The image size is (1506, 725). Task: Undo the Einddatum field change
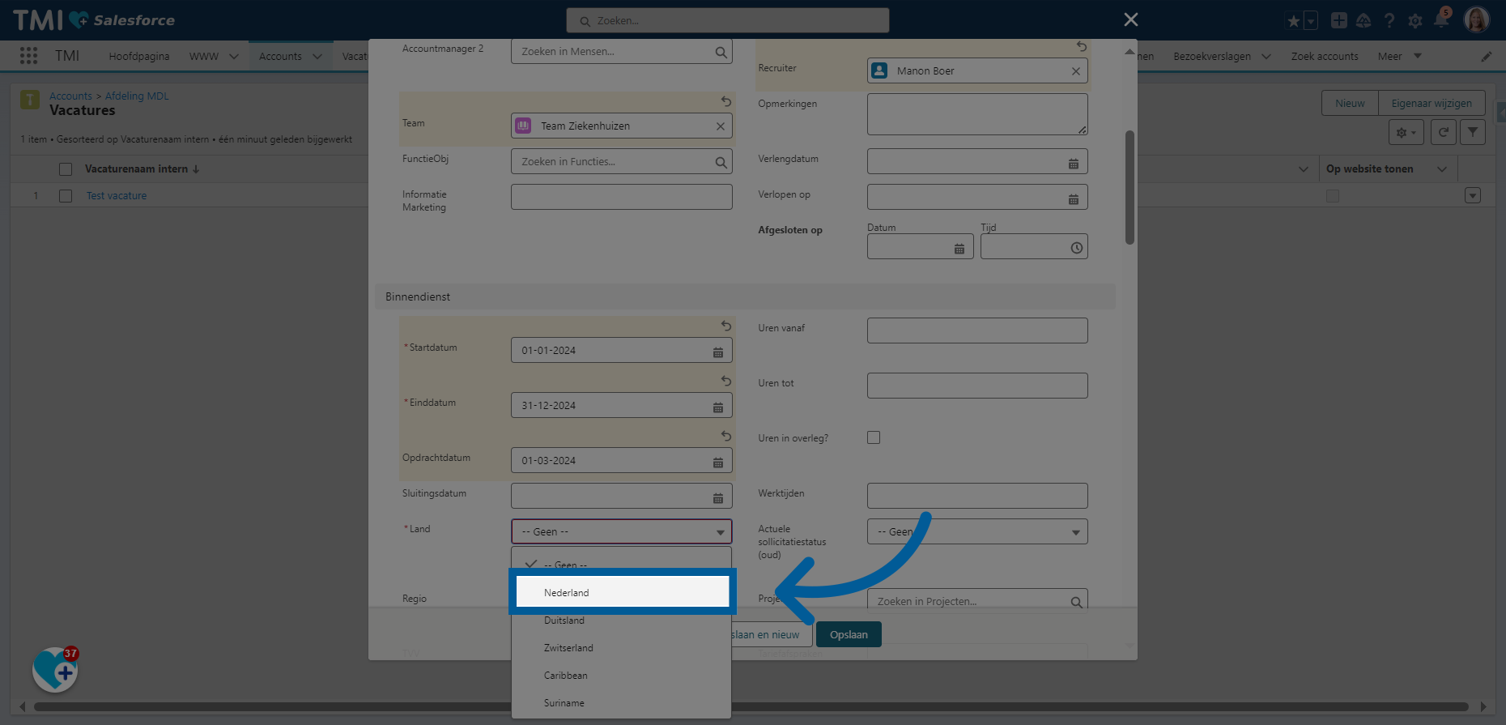click(x=726, y=381)
